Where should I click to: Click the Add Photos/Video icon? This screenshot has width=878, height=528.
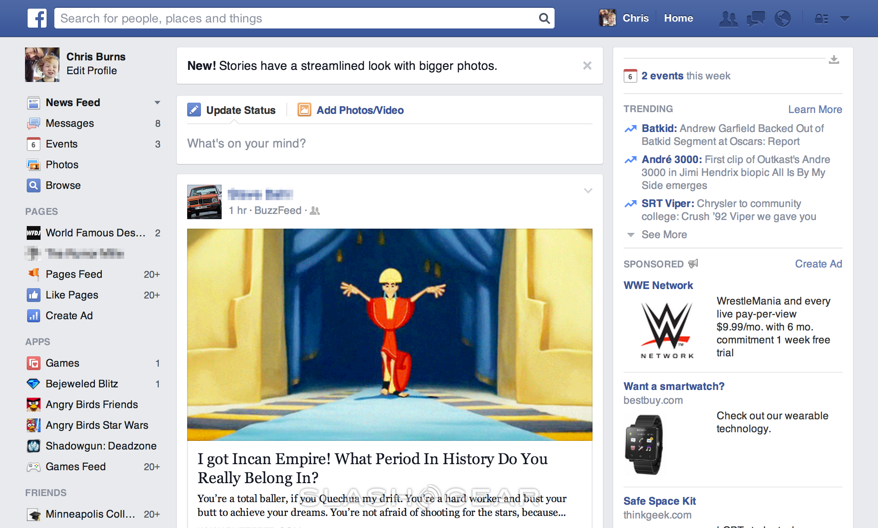[303, 110]
